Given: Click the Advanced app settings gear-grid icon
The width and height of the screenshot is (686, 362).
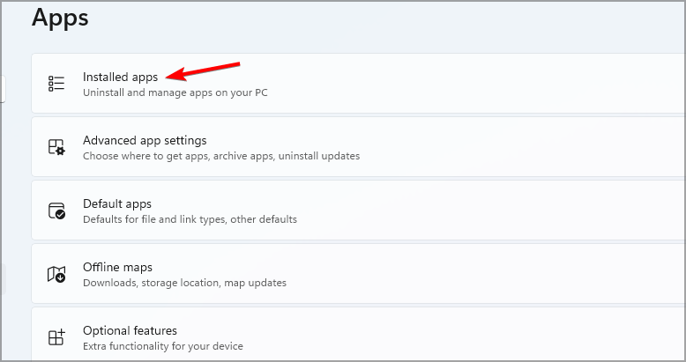Looking at the screenshot, I should pos(56,147).
